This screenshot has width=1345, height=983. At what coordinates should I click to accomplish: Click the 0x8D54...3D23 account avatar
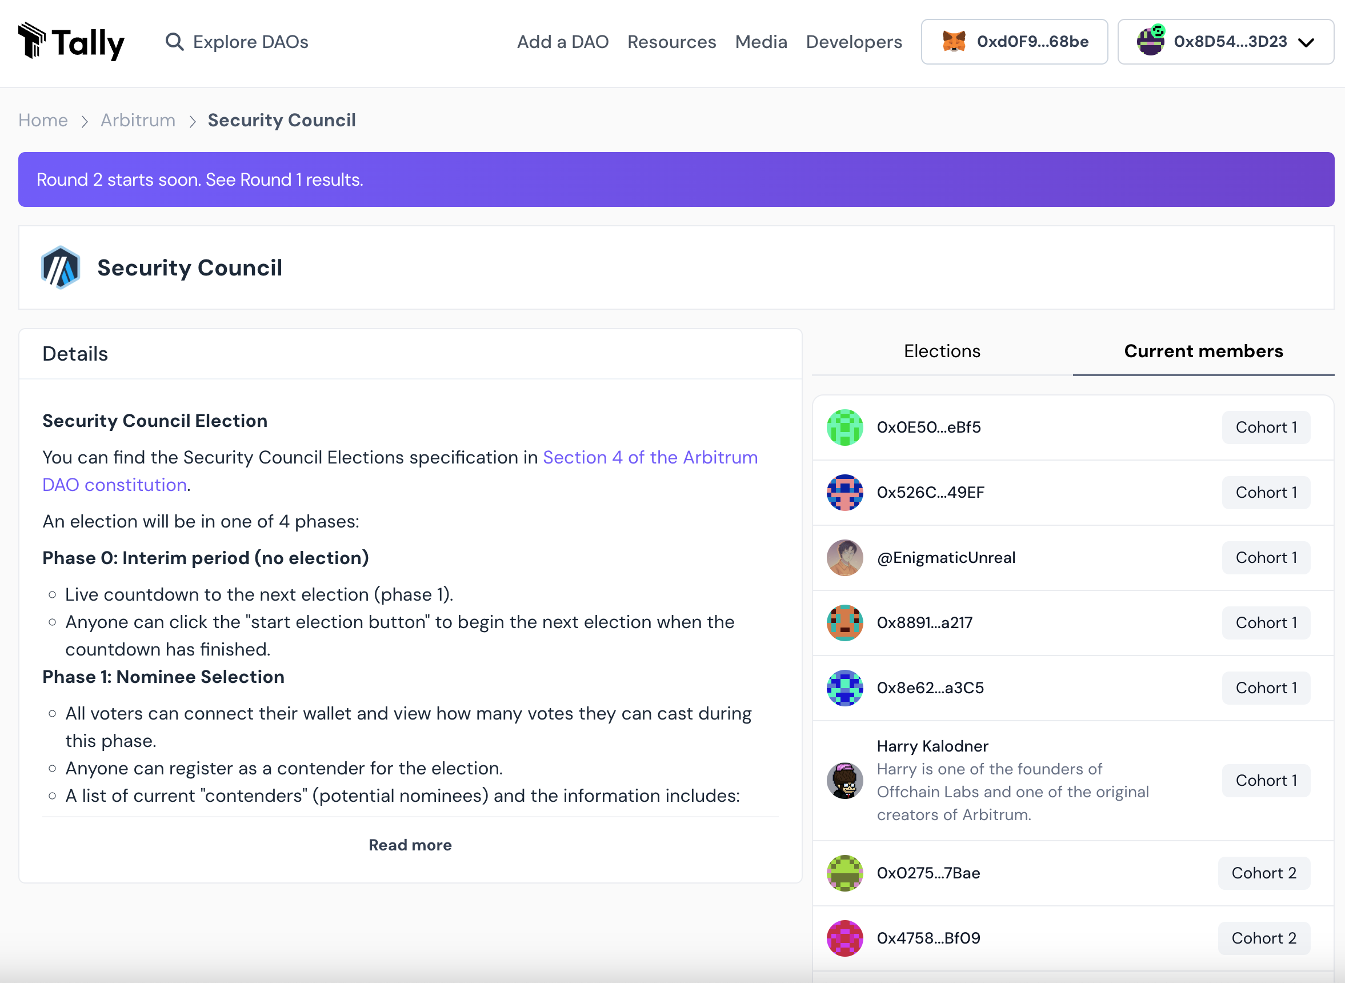point(1151,41)
